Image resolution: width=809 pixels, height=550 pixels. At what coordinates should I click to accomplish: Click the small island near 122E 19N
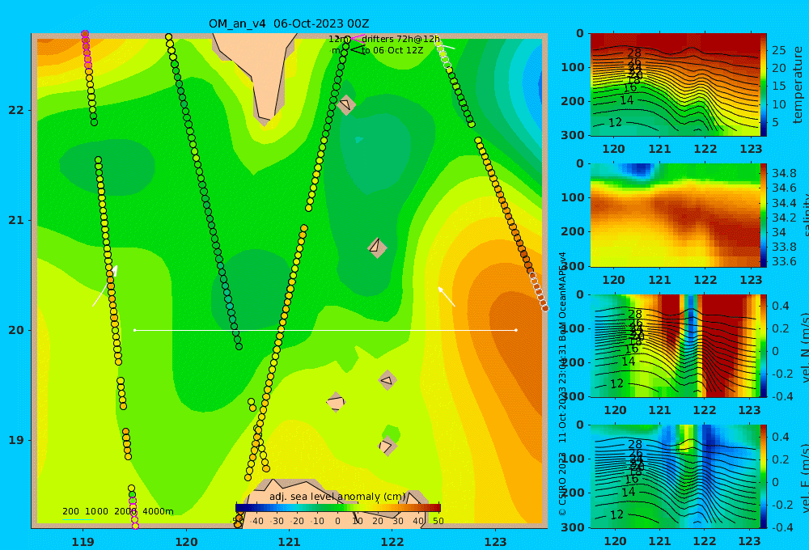(x=387, y=446)
